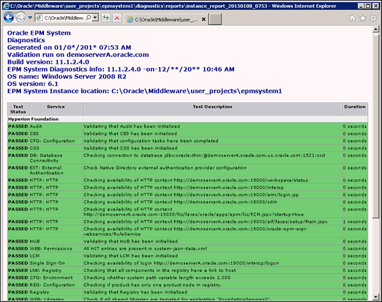Click the LNK: Registry service cell
The image size is (382, 302).
pyautogui.click(x=56, y=270)
